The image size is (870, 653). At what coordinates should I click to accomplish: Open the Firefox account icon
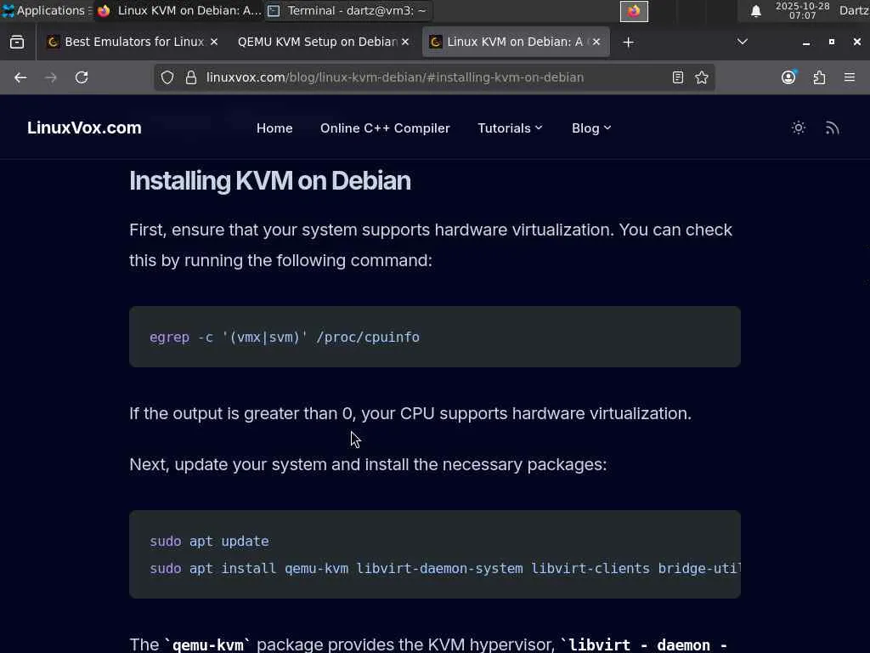(788, 77)
